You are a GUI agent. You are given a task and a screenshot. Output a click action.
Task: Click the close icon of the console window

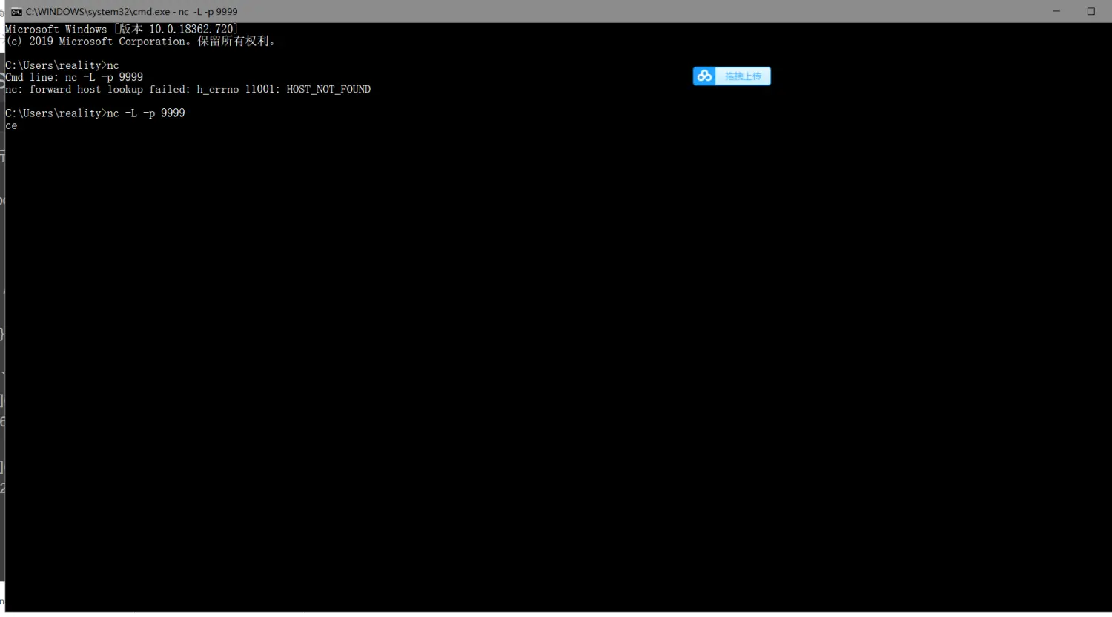1111,11
